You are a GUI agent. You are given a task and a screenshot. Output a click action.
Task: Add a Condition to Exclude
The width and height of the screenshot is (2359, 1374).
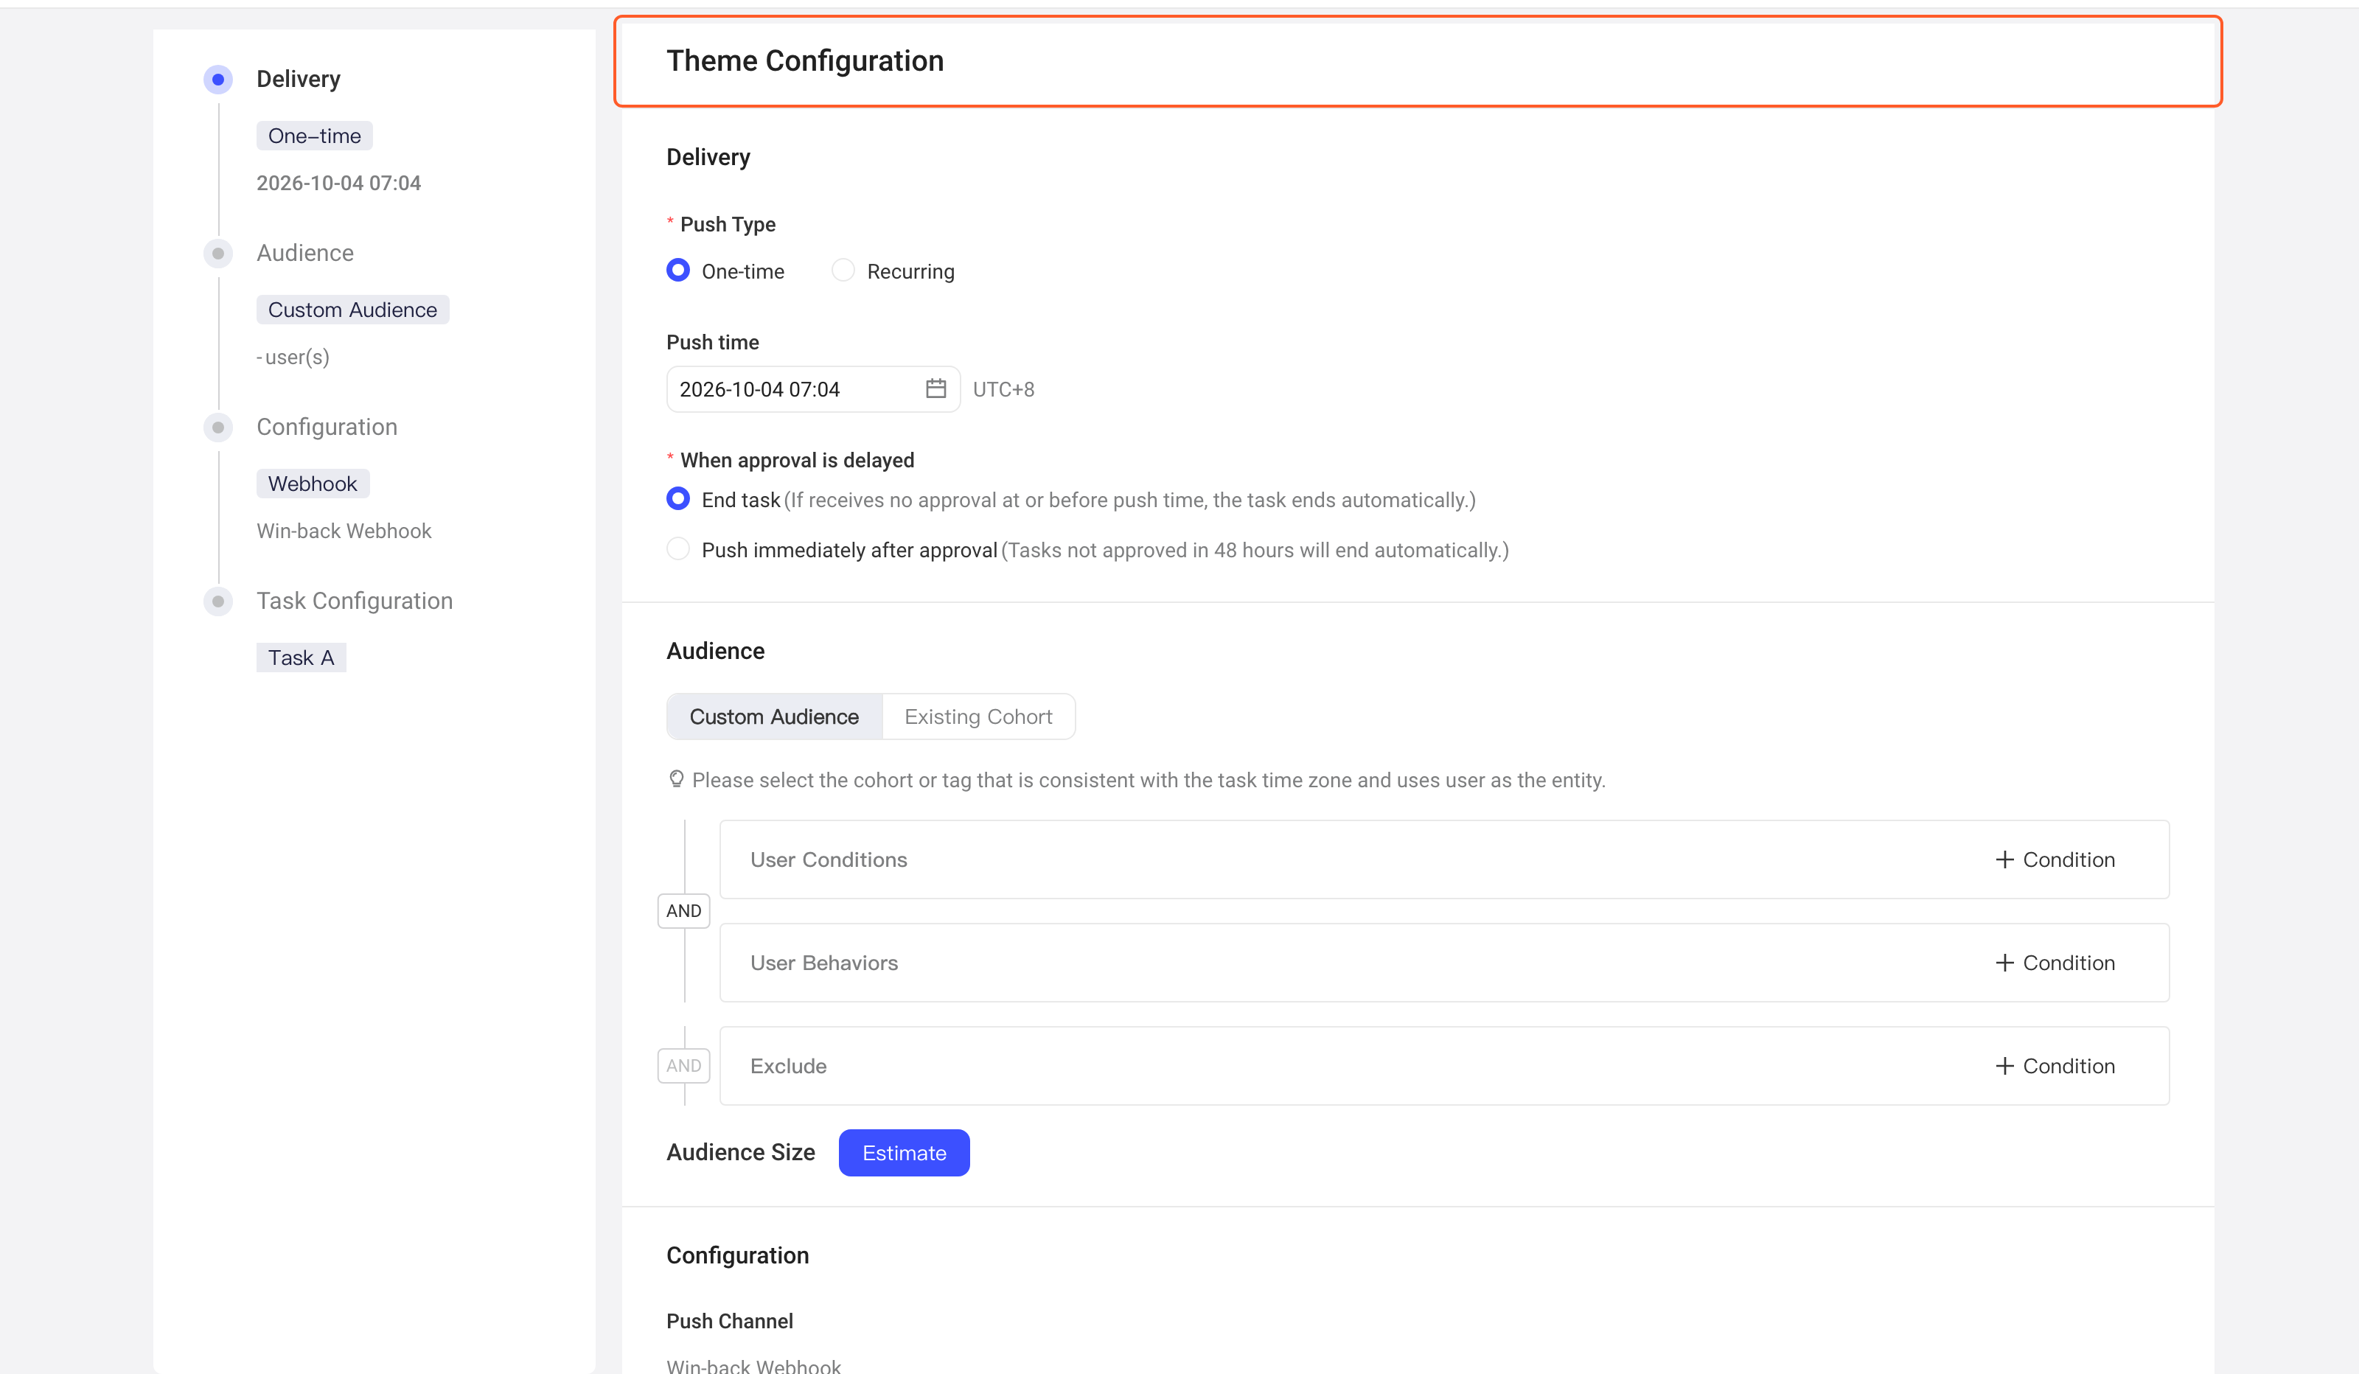[2055, 1065]
